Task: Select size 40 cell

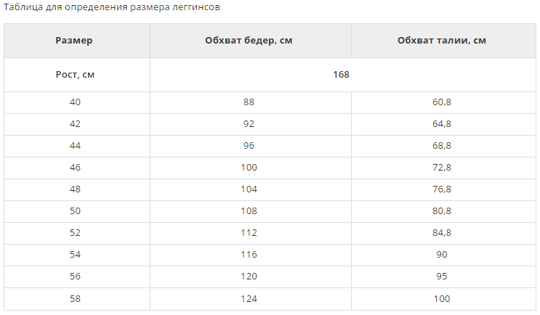Action: (x=75, y=102)
